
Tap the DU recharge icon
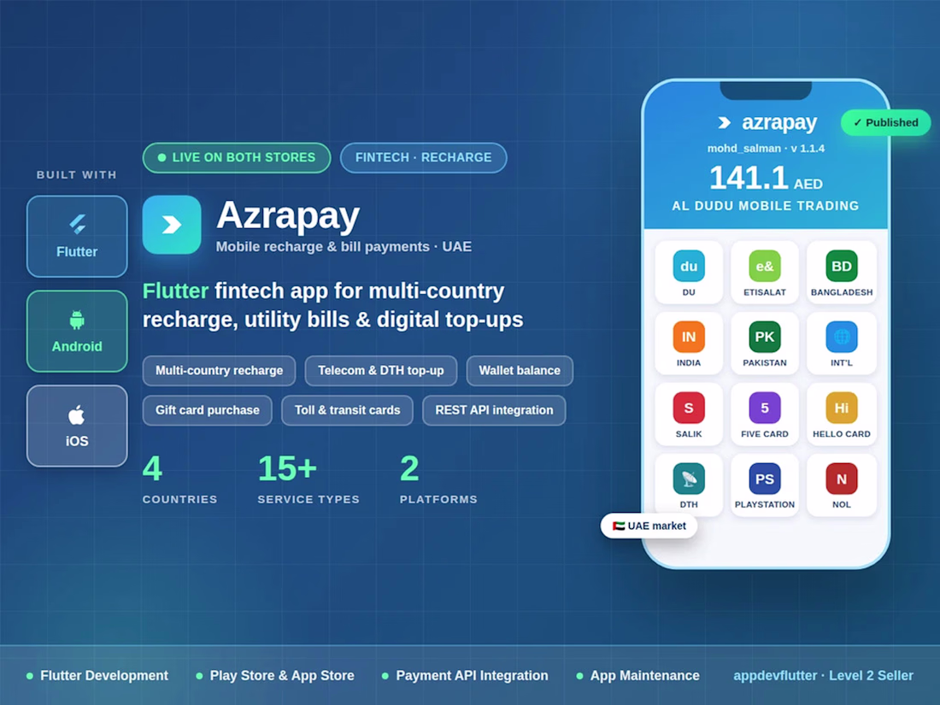point(688,266)
